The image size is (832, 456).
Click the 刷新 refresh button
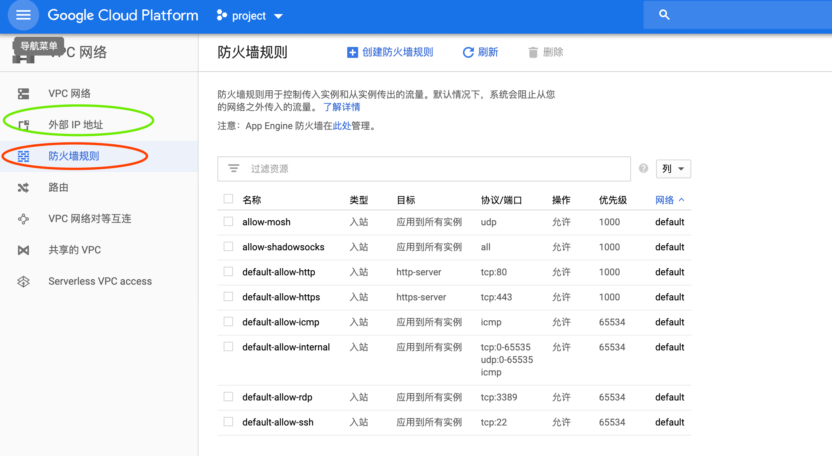pos(481,52)
